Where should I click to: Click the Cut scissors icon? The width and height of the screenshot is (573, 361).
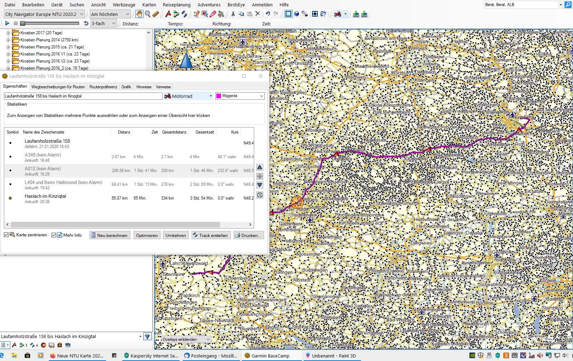pos(233,14)
